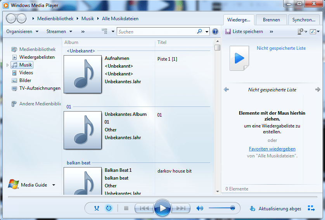Open the help question mark icon
325x220 pixels.
215,31
